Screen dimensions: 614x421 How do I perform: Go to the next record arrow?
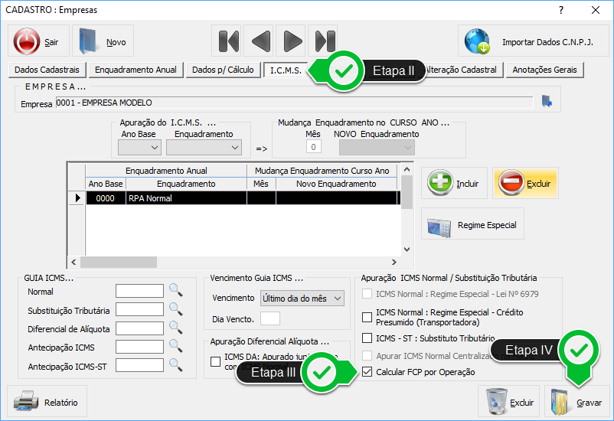[x=293, y=41]
